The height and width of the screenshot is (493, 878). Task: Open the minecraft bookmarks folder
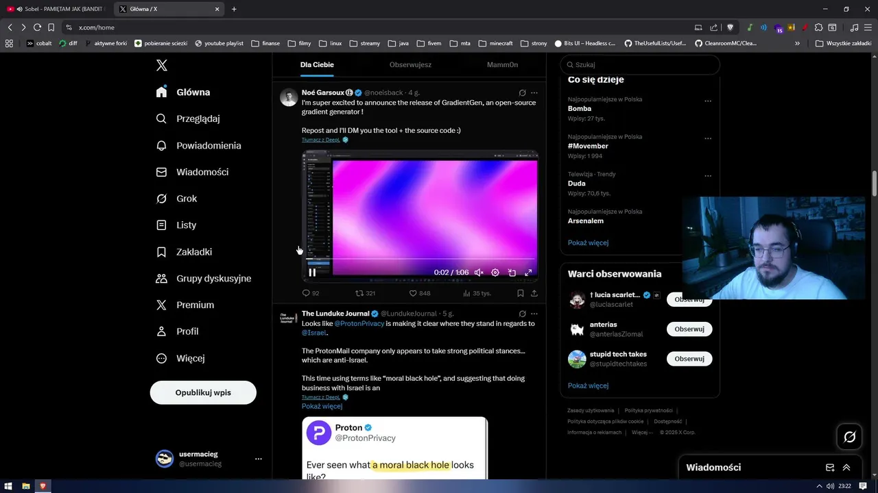(495, 43)
